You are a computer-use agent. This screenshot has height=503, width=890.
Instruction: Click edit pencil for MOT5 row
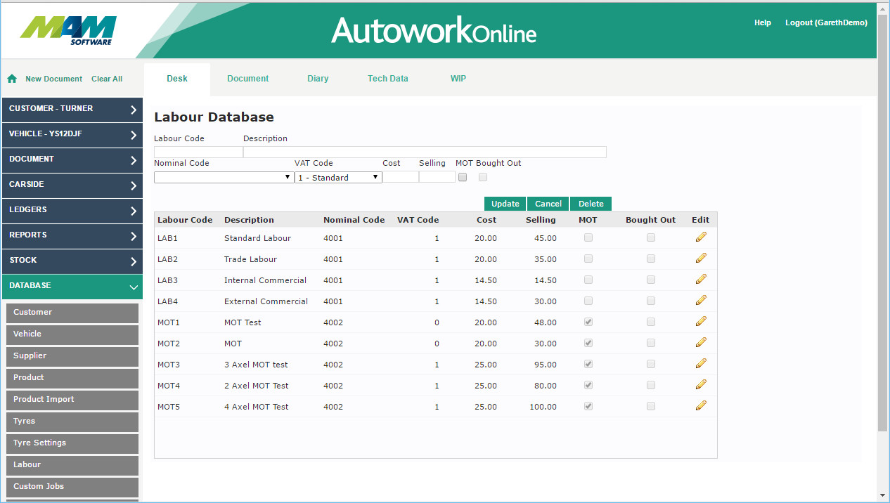pyautogui.click(x=700, y=406)
